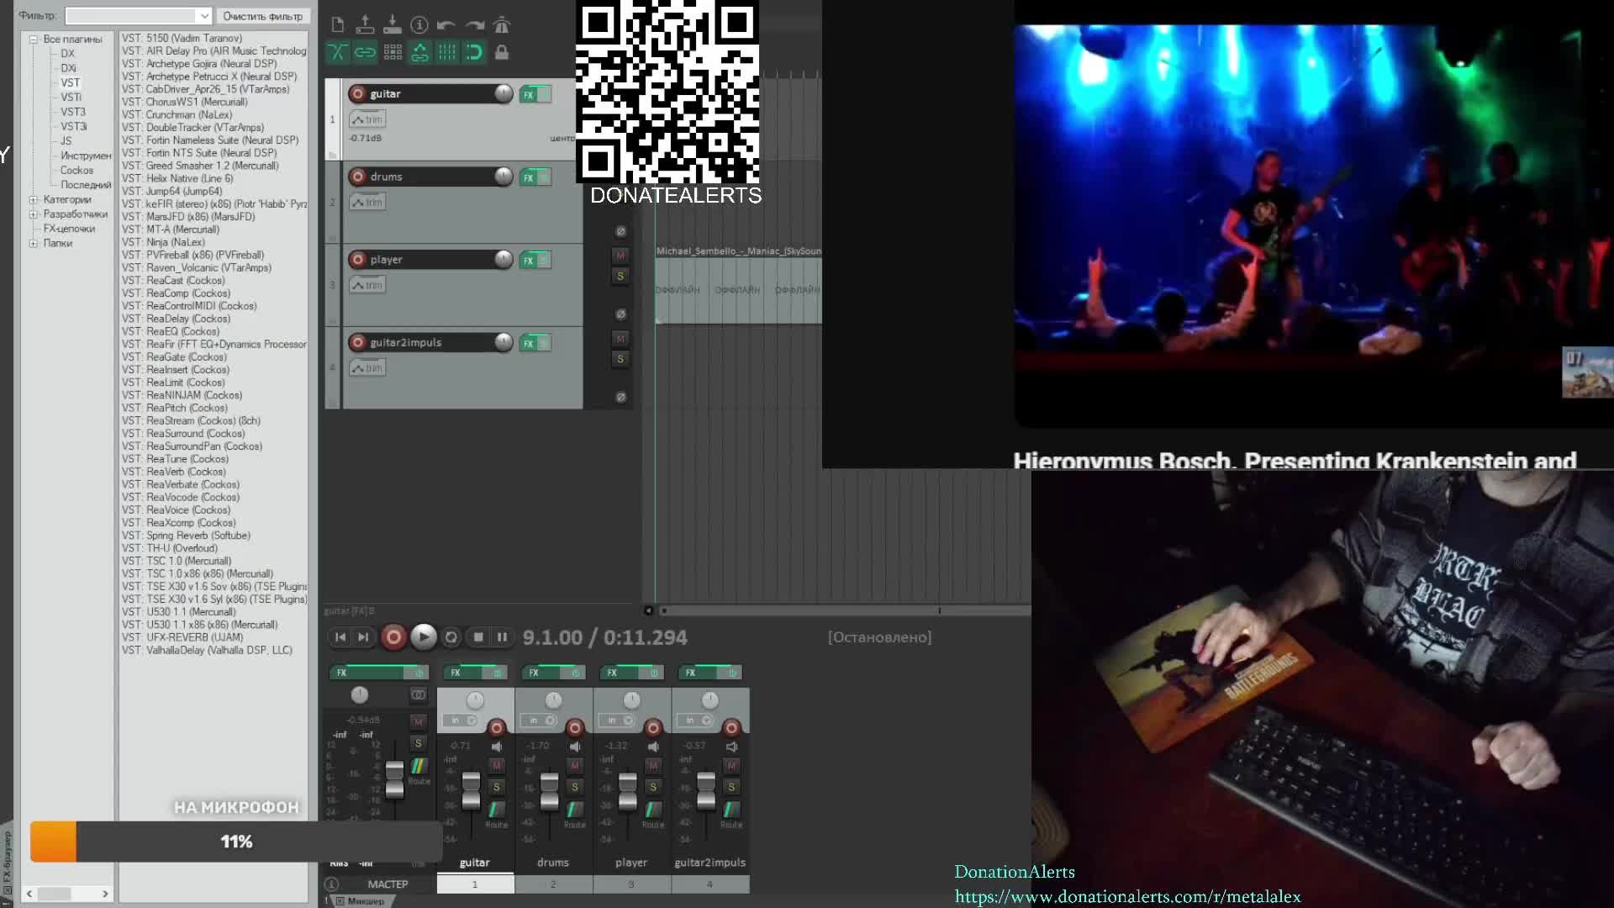This screenshot has height=908, width=1614.
Task: Toggle snap magnet icon in toolbar
Action: [x=474, y=52]
